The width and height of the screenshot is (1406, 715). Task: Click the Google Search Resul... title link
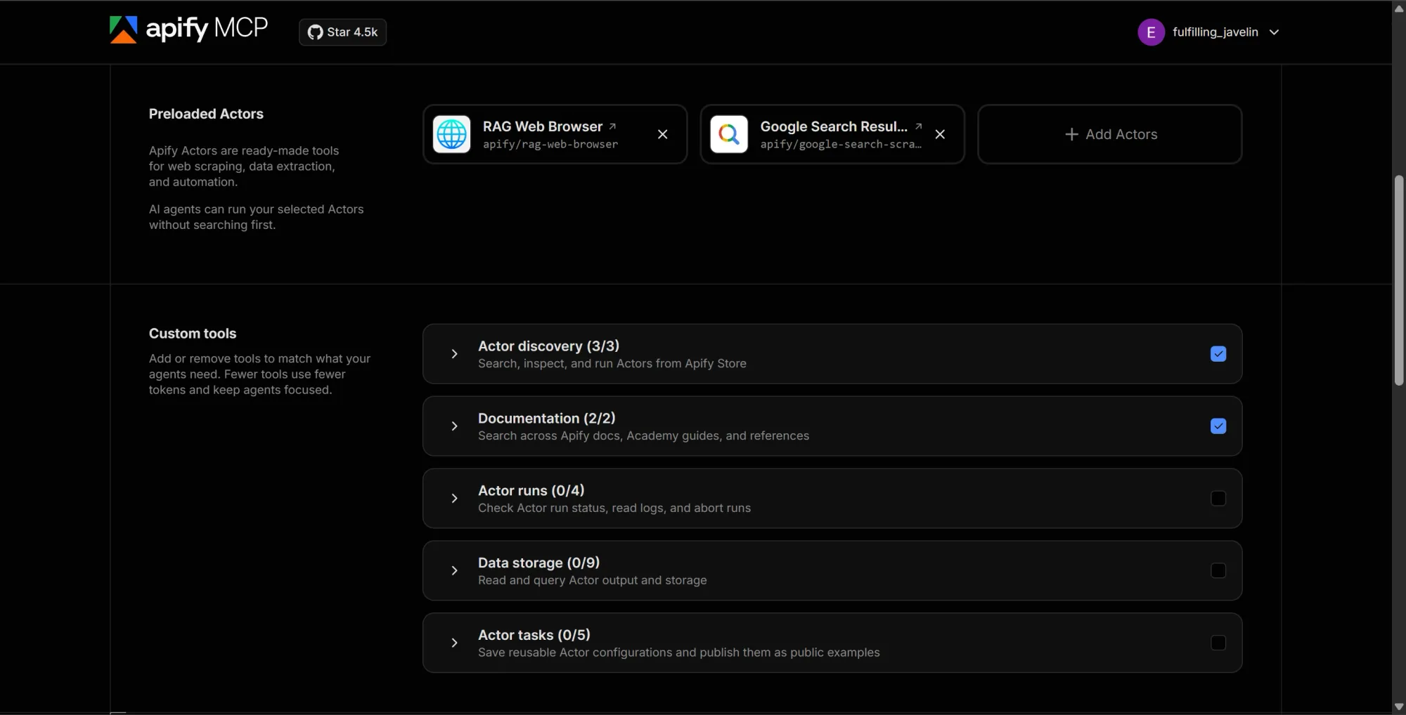pyautogui.click(x=834, y=126)
